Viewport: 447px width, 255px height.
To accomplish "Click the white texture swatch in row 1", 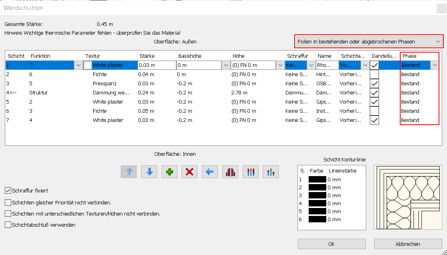I will pos(88,65).
